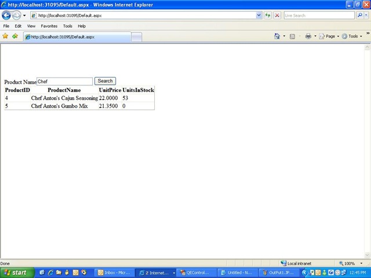Viewport: 371px width, 278px height.
Task: Switch to Untitled - Notepad taskbar button
Action: 237,273
